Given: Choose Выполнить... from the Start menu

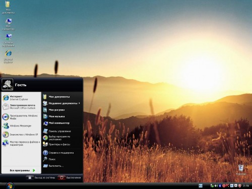Looking at the screenshot, I should click(61, 166).
